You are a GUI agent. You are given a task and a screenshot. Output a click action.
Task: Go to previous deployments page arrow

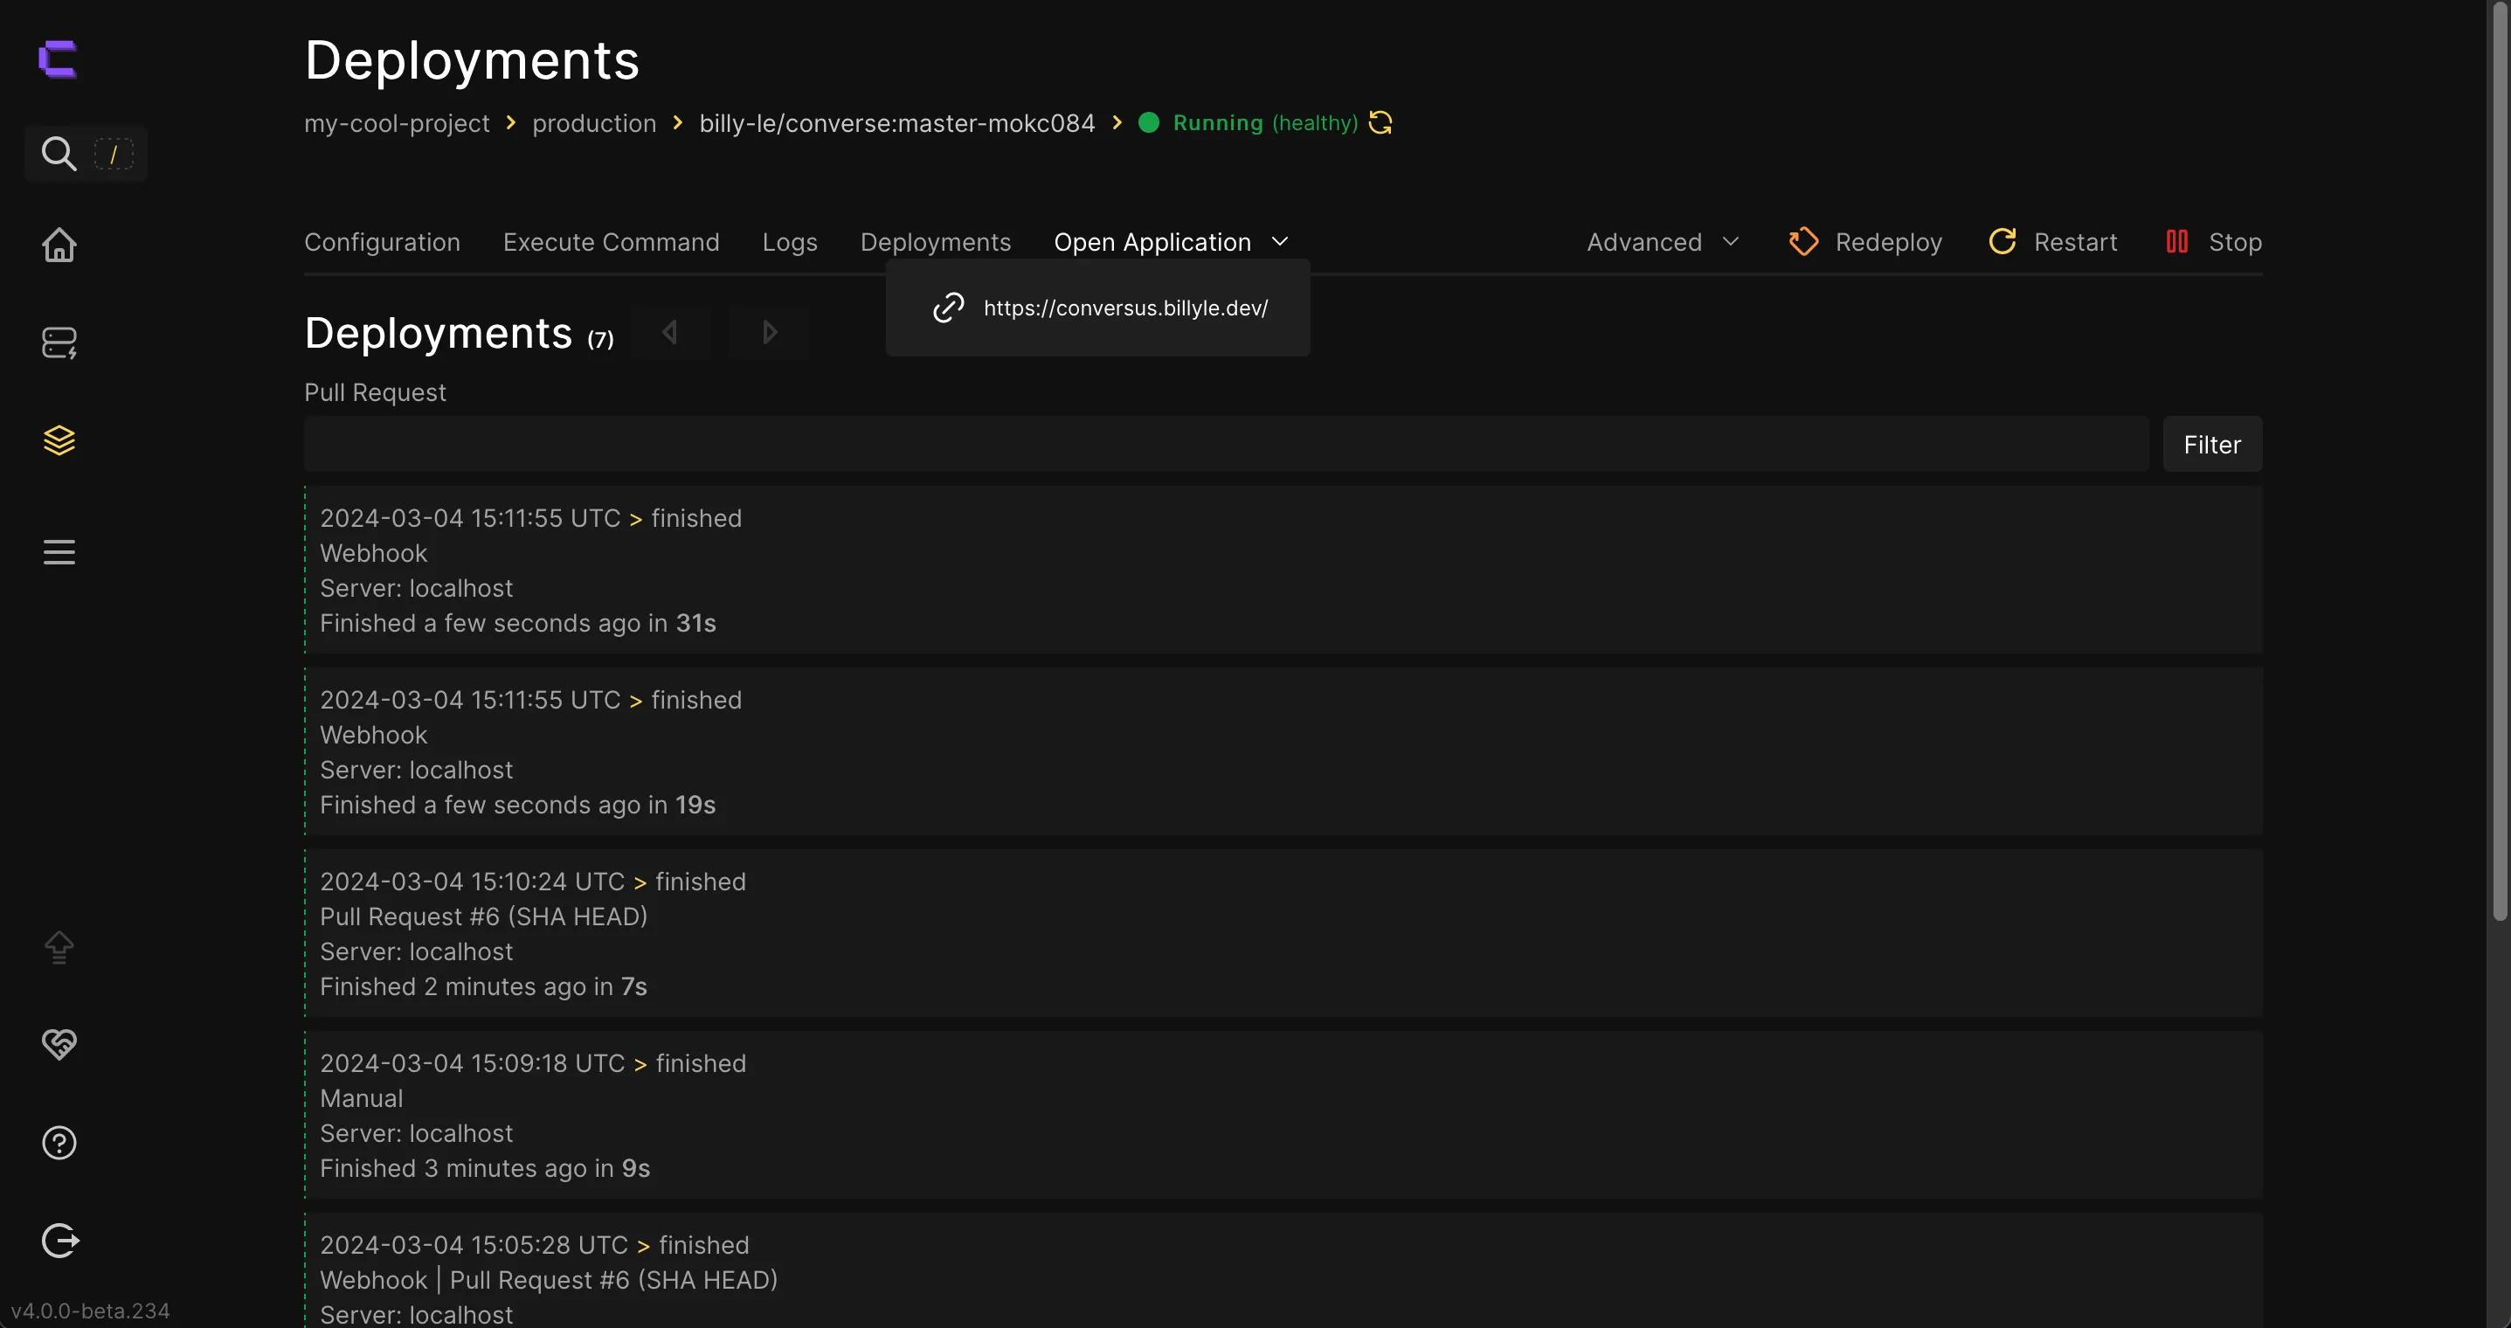coord(669,333)
